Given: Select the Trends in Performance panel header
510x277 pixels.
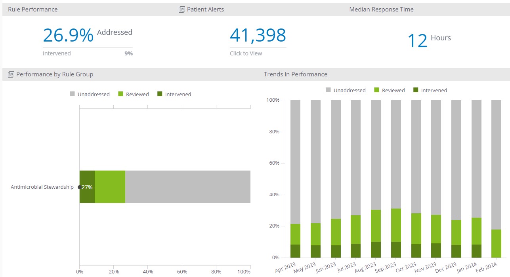Looking at the screenshot, I should pyautogui.click(x=296, y=74).
